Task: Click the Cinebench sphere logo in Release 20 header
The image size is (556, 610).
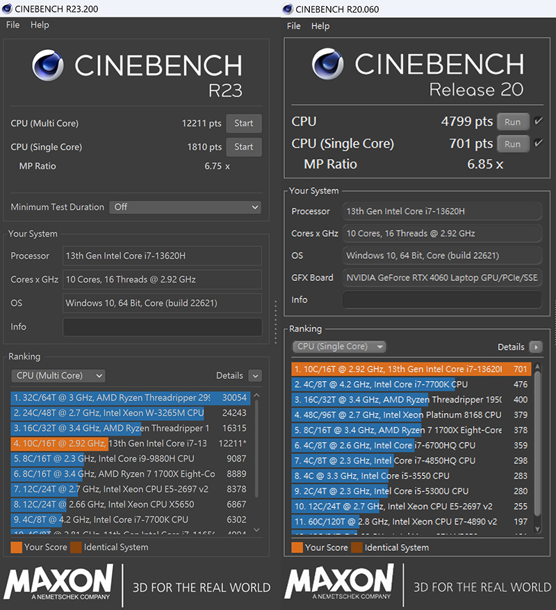Action: (327, 64)
